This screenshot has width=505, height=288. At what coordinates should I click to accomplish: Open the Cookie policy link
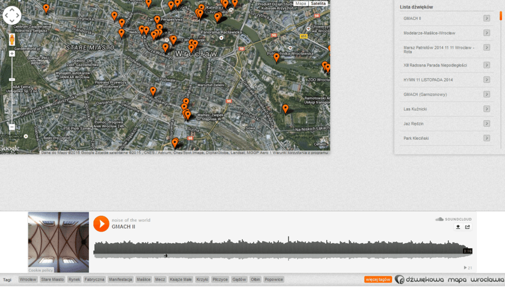41,271
